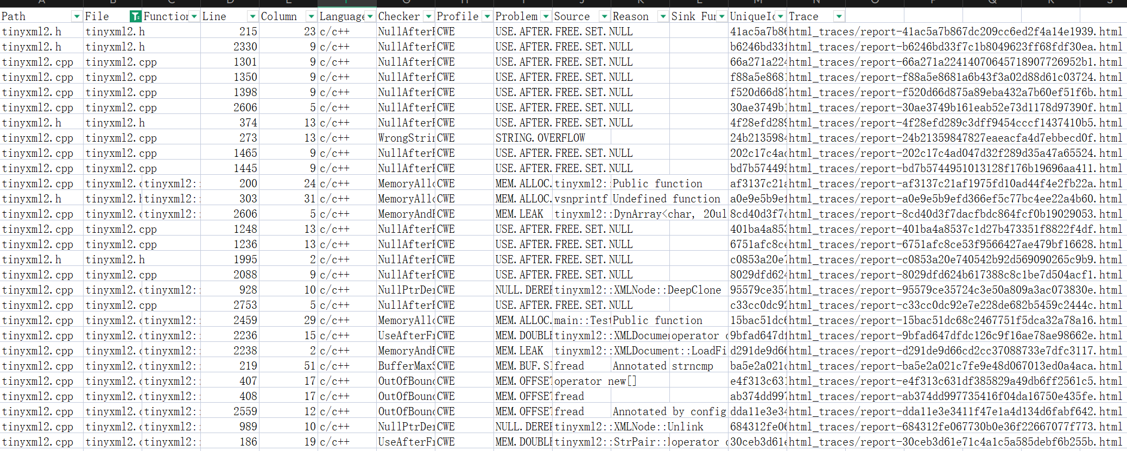Select Line cell with value 1301
Screen dimensions: 1127x451
[x=230, y=62]
